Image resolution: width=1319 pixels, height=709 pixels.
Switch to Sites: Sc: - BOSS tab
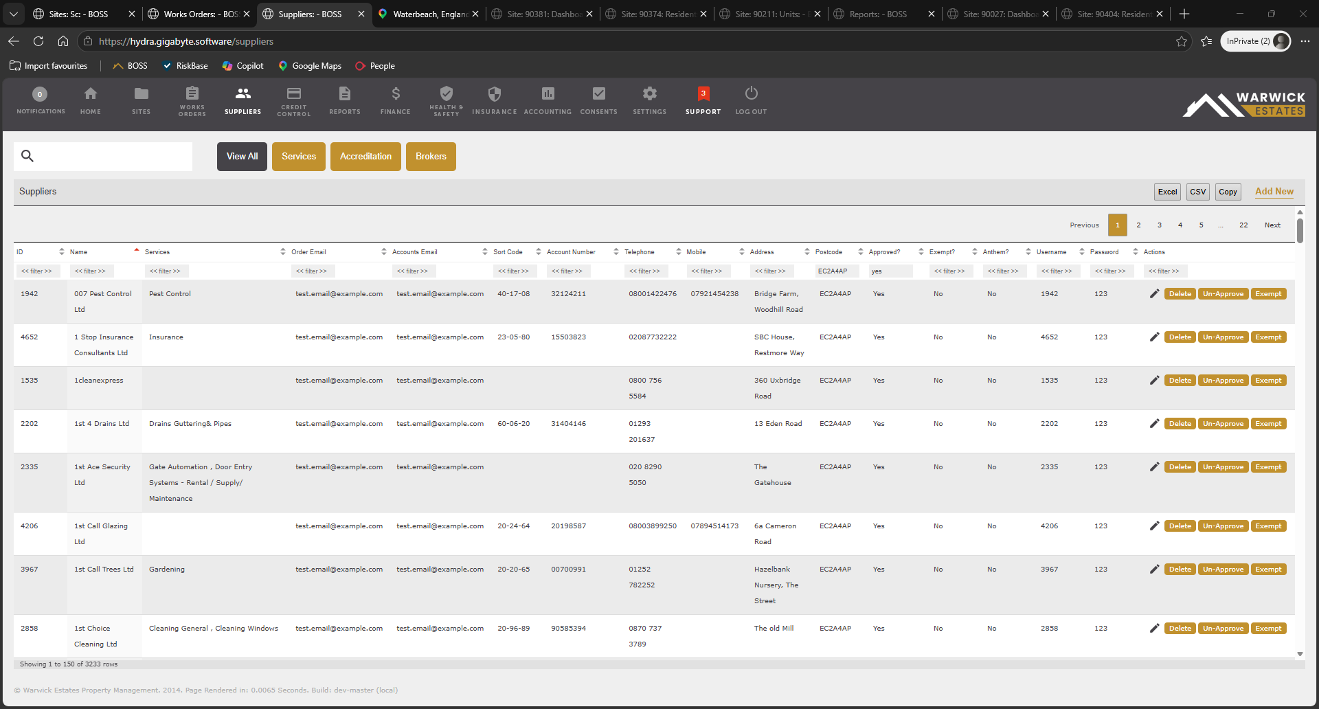[78, 14]
